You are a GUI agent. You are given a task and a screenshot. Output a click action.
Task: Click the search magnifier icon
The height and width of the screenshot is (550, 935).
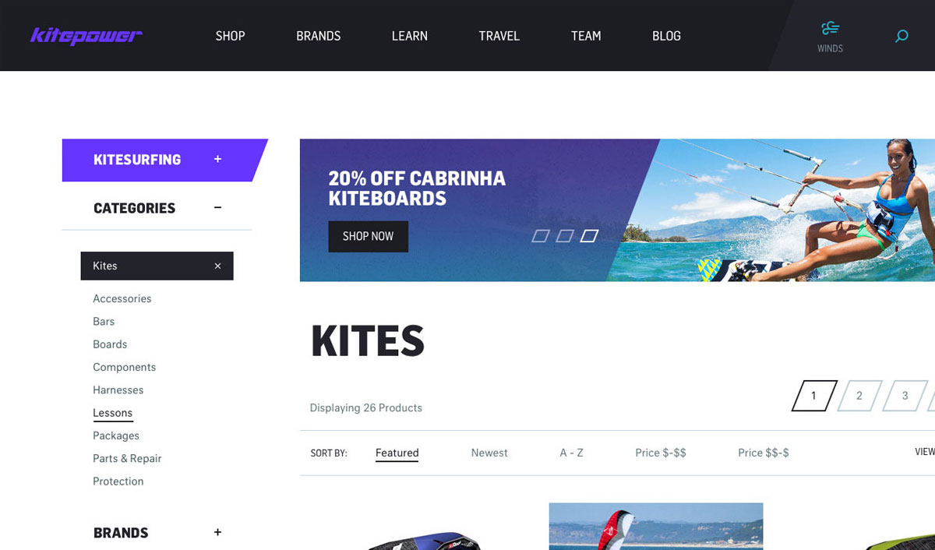(x=901, y=36)
